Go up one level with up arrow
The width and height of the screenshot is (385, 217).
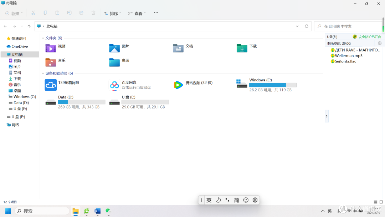click(x=29, y=26)
